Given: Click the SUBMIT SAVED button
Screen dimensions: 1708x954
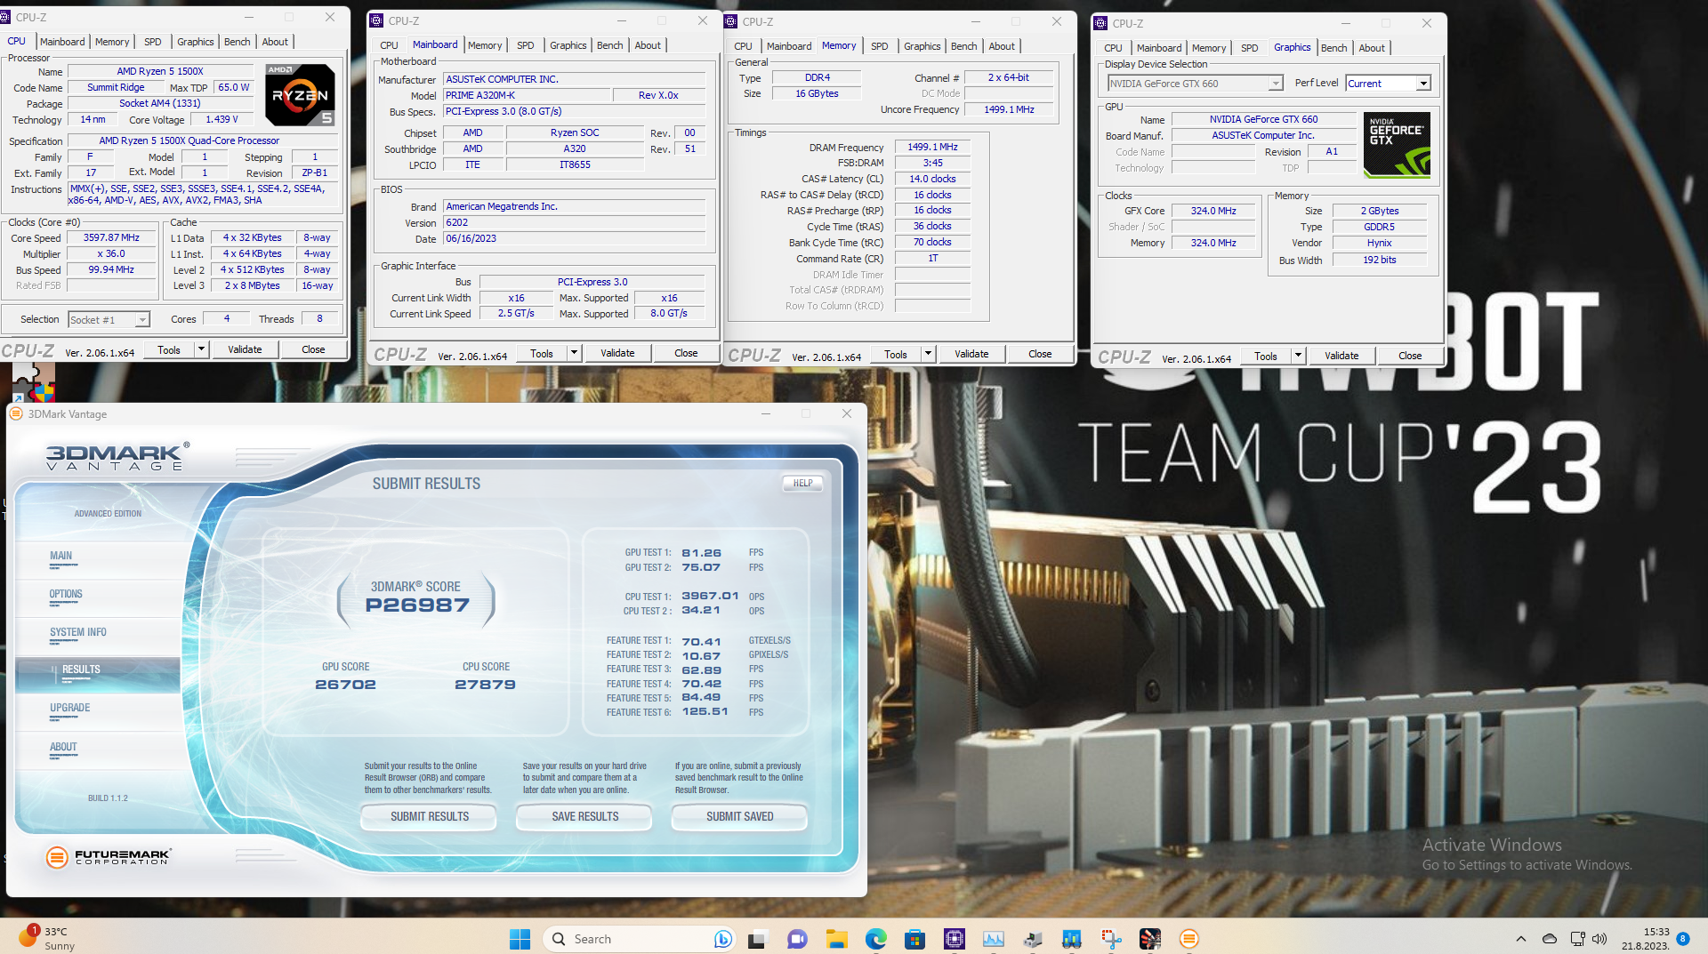Looking at the screenshot, I should tap(739, 816).
